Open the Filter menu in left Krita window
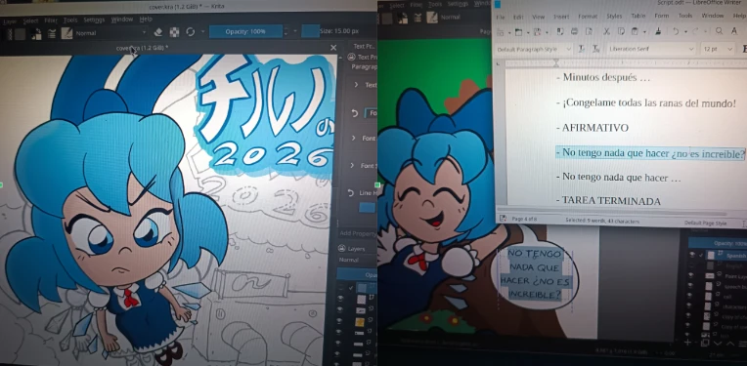The width and height of the screenshot is (747, 366). coord(51,20)
